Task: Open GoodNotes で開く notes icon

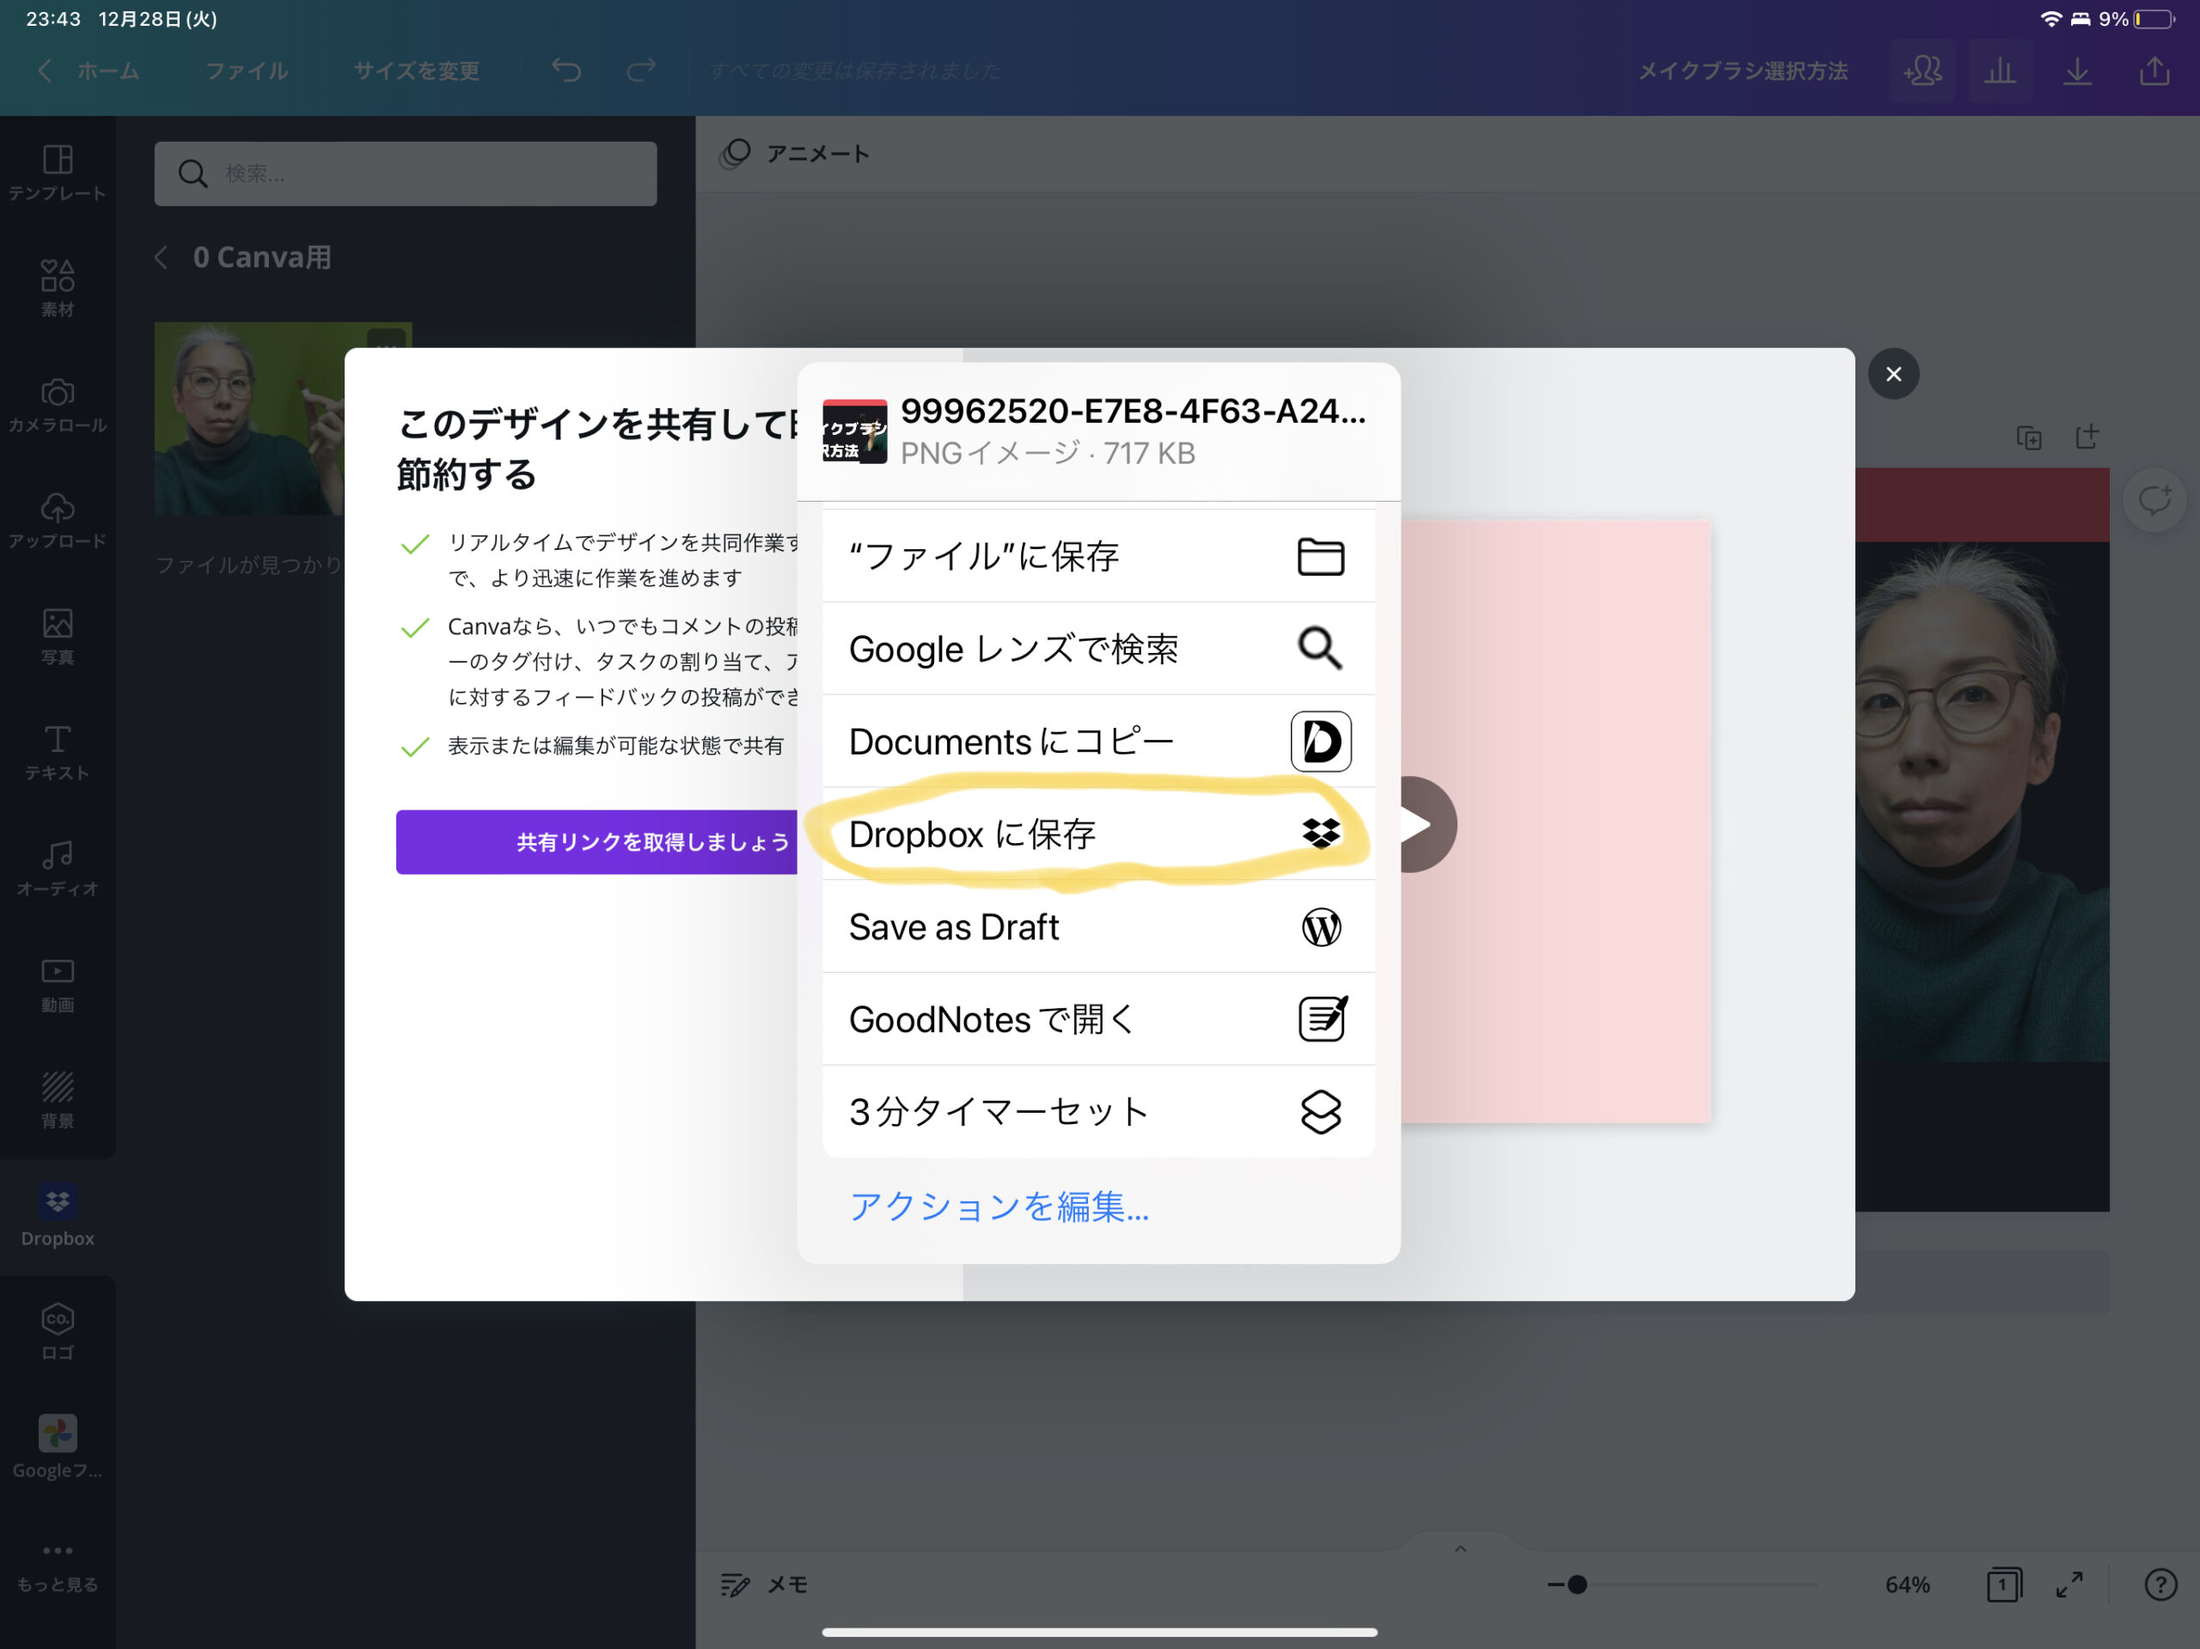Action: point(1322,1018)
